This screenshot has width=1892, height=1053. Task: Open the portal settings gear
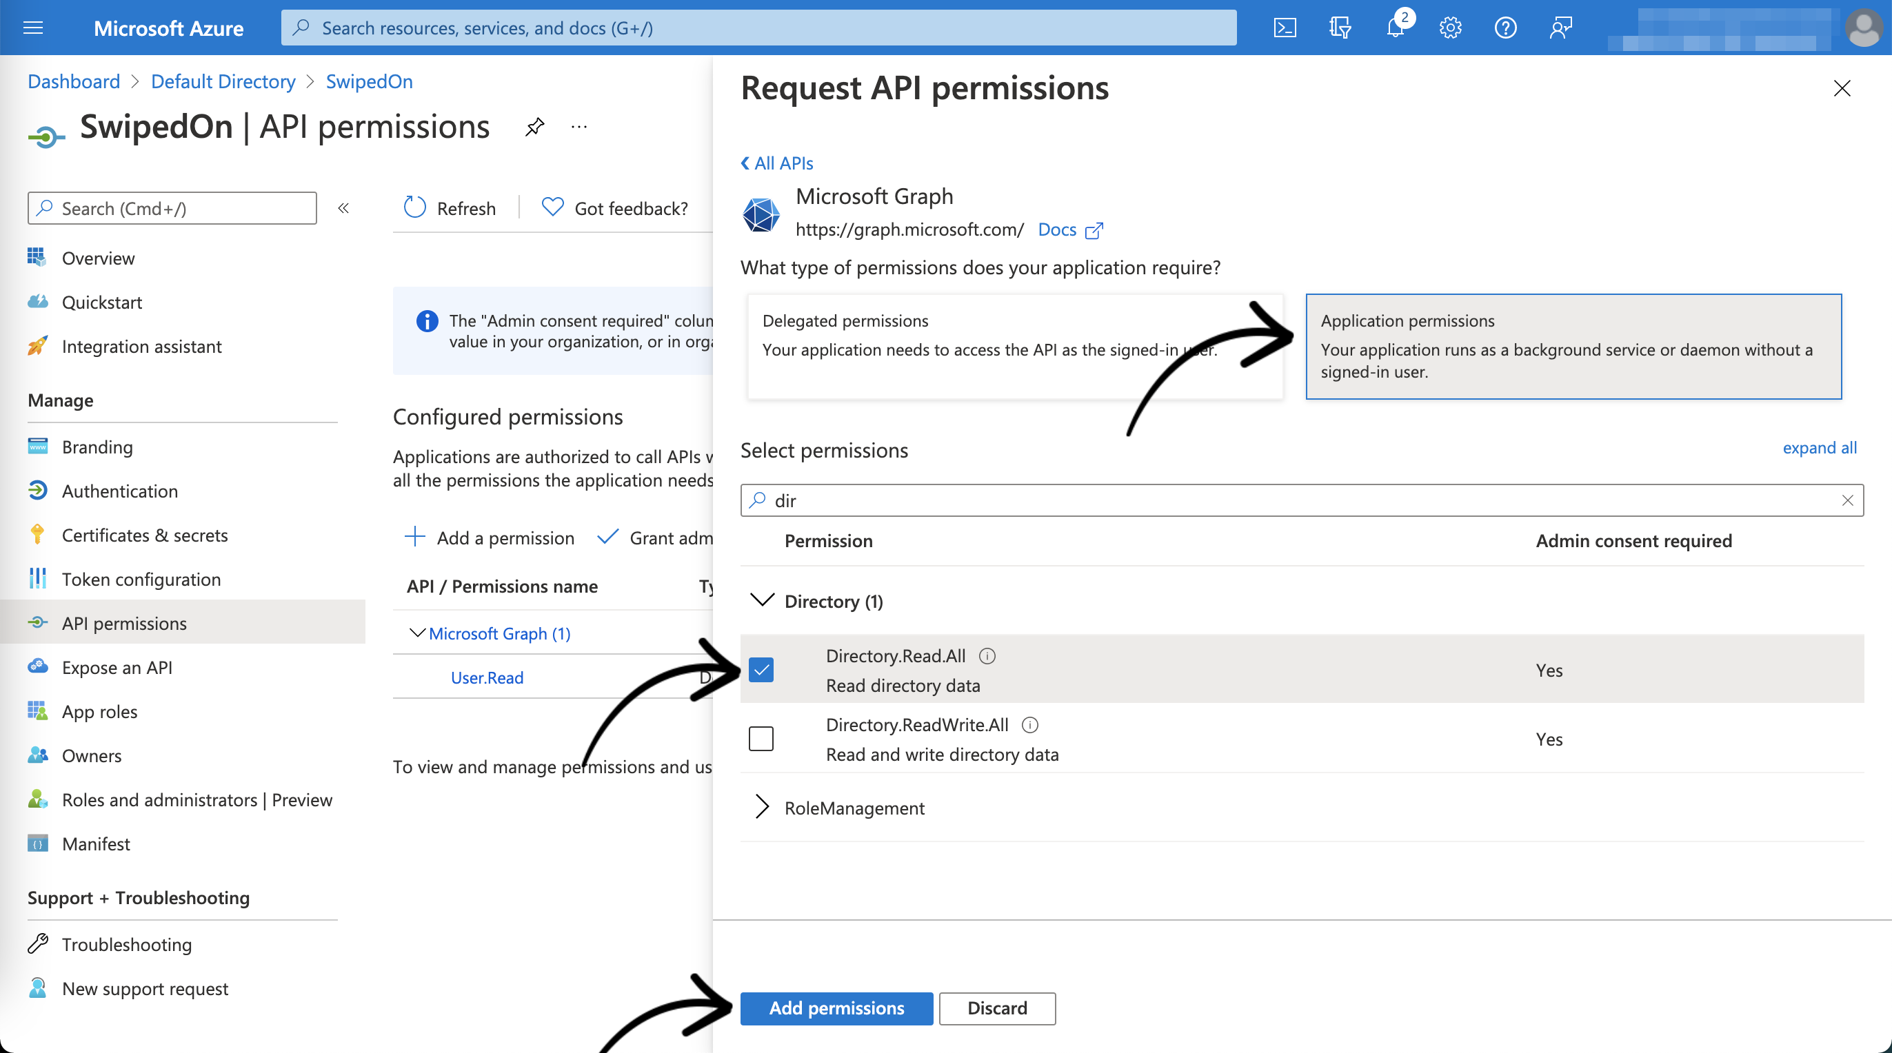tap(1450, 28)
